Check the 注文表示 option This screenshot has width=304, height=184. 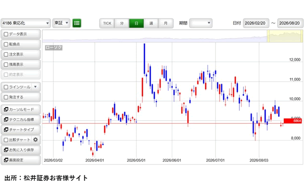6,54
